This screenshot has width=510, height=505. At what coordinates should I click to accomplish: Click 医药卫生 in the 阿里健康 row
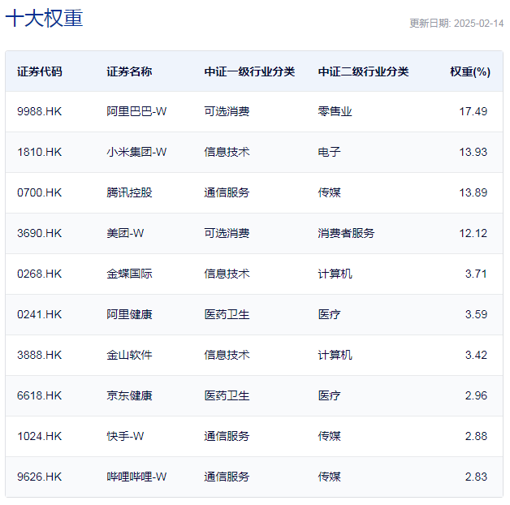point(227,314)
